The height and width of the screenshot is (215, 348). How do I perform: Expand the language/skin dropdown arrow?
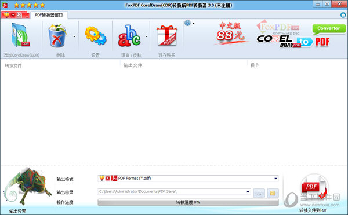coord(147,36)
